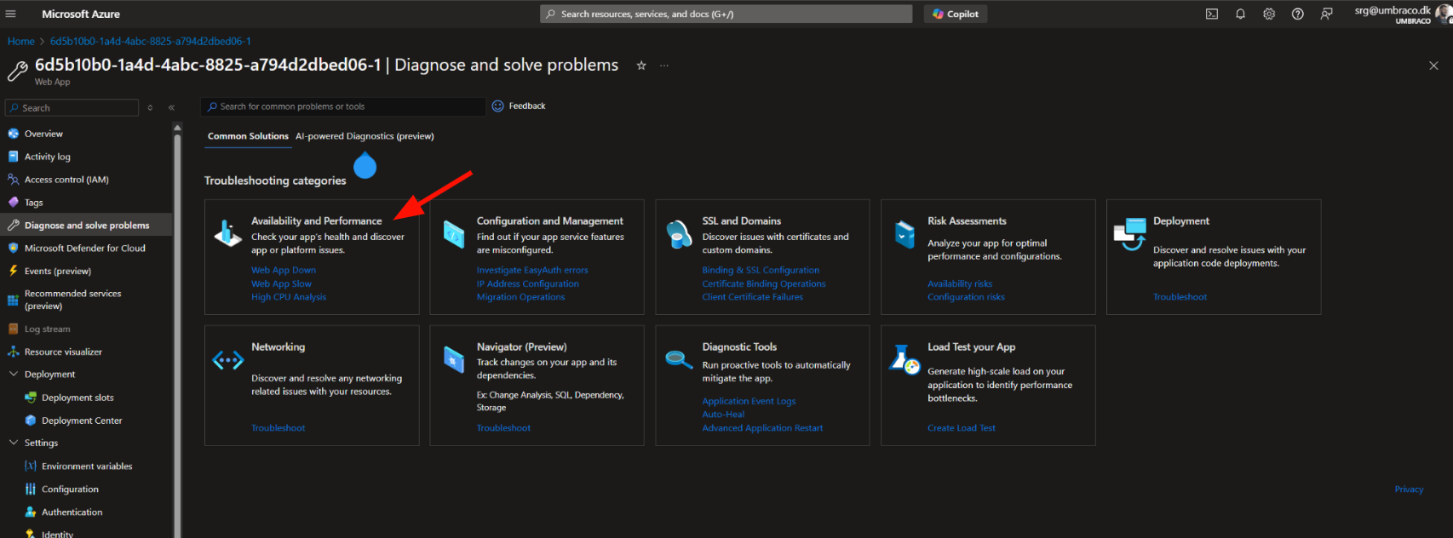The height and width of the screenshot is (538, 1453).
Task: Go to Home in the breadcrumb
Action: coord(21,41)
